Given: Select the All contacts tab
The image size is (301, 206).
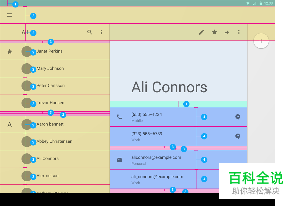Looking at the screenshot, I should 24,32.
